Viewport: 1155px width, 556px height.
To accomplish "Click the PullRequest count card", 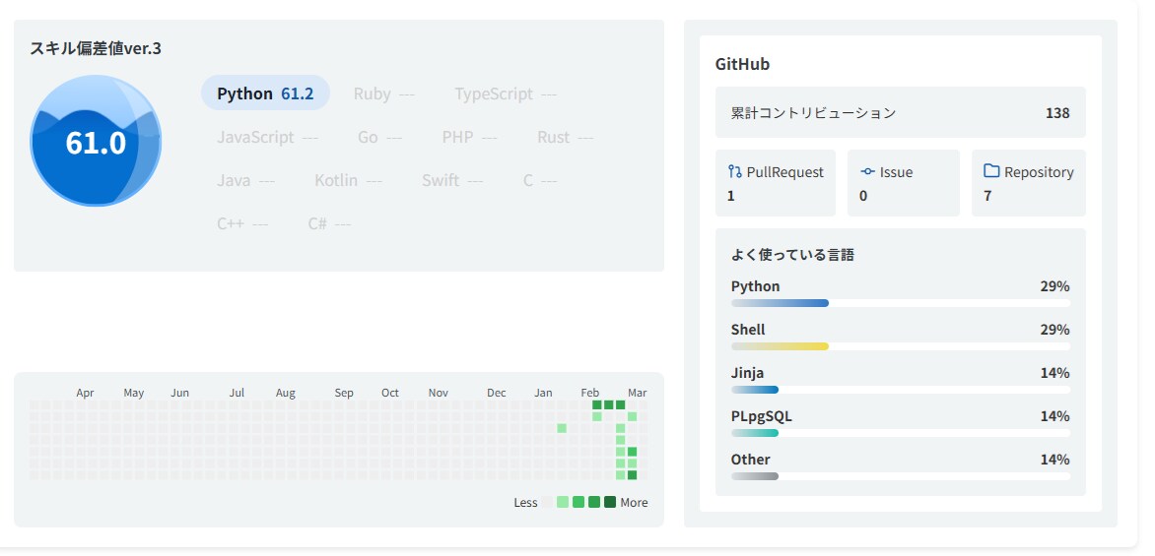I will 775,183.
